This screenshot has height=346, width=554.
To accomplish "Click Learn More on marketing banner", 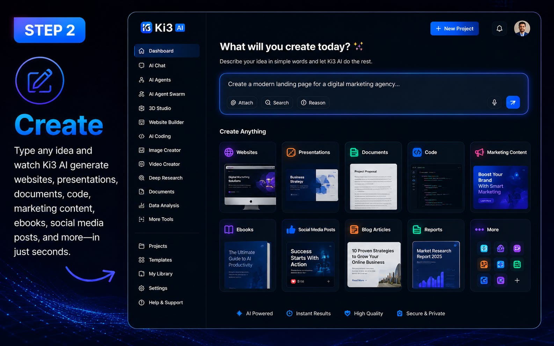I will click(486, 201).
